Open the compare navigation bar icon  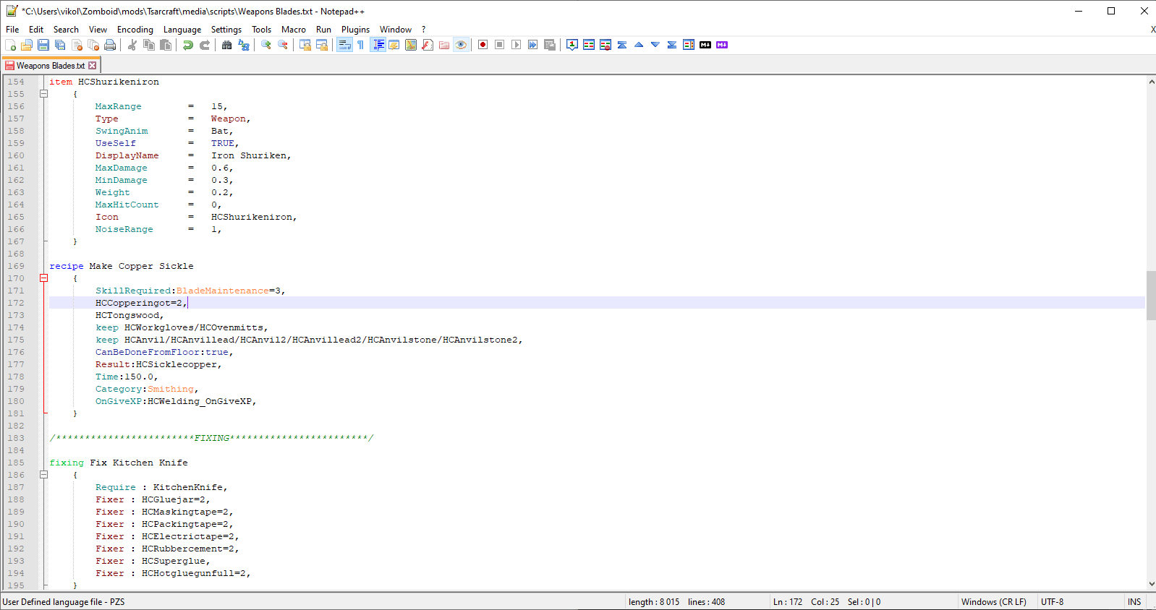coord(689,45)
